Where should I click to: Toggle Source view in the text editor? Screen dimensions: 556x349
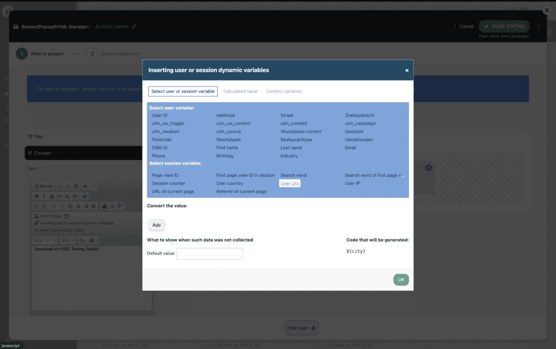pos(44,186)
